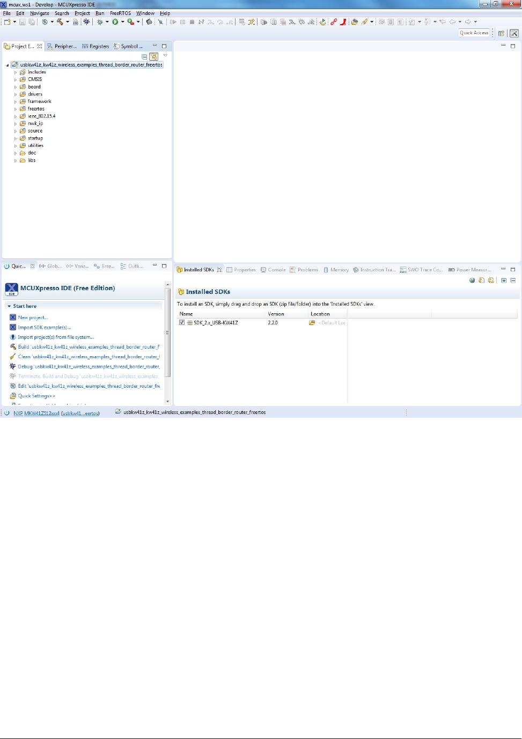The width and height of the screenshot is (522, 739).
Task: Collapse the usbkw41z project root node
Action: (x=8, y=65)
